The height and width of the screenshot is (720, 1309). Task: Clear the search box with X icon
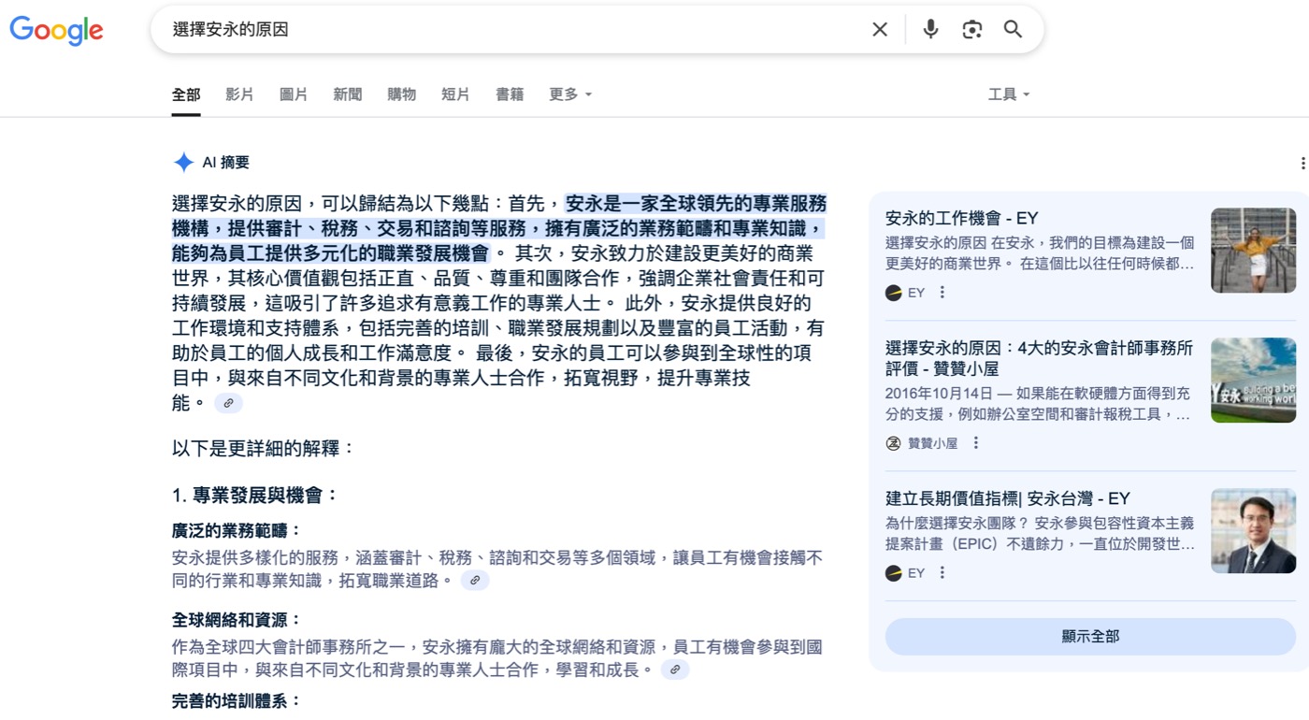(x=880, y=29)
